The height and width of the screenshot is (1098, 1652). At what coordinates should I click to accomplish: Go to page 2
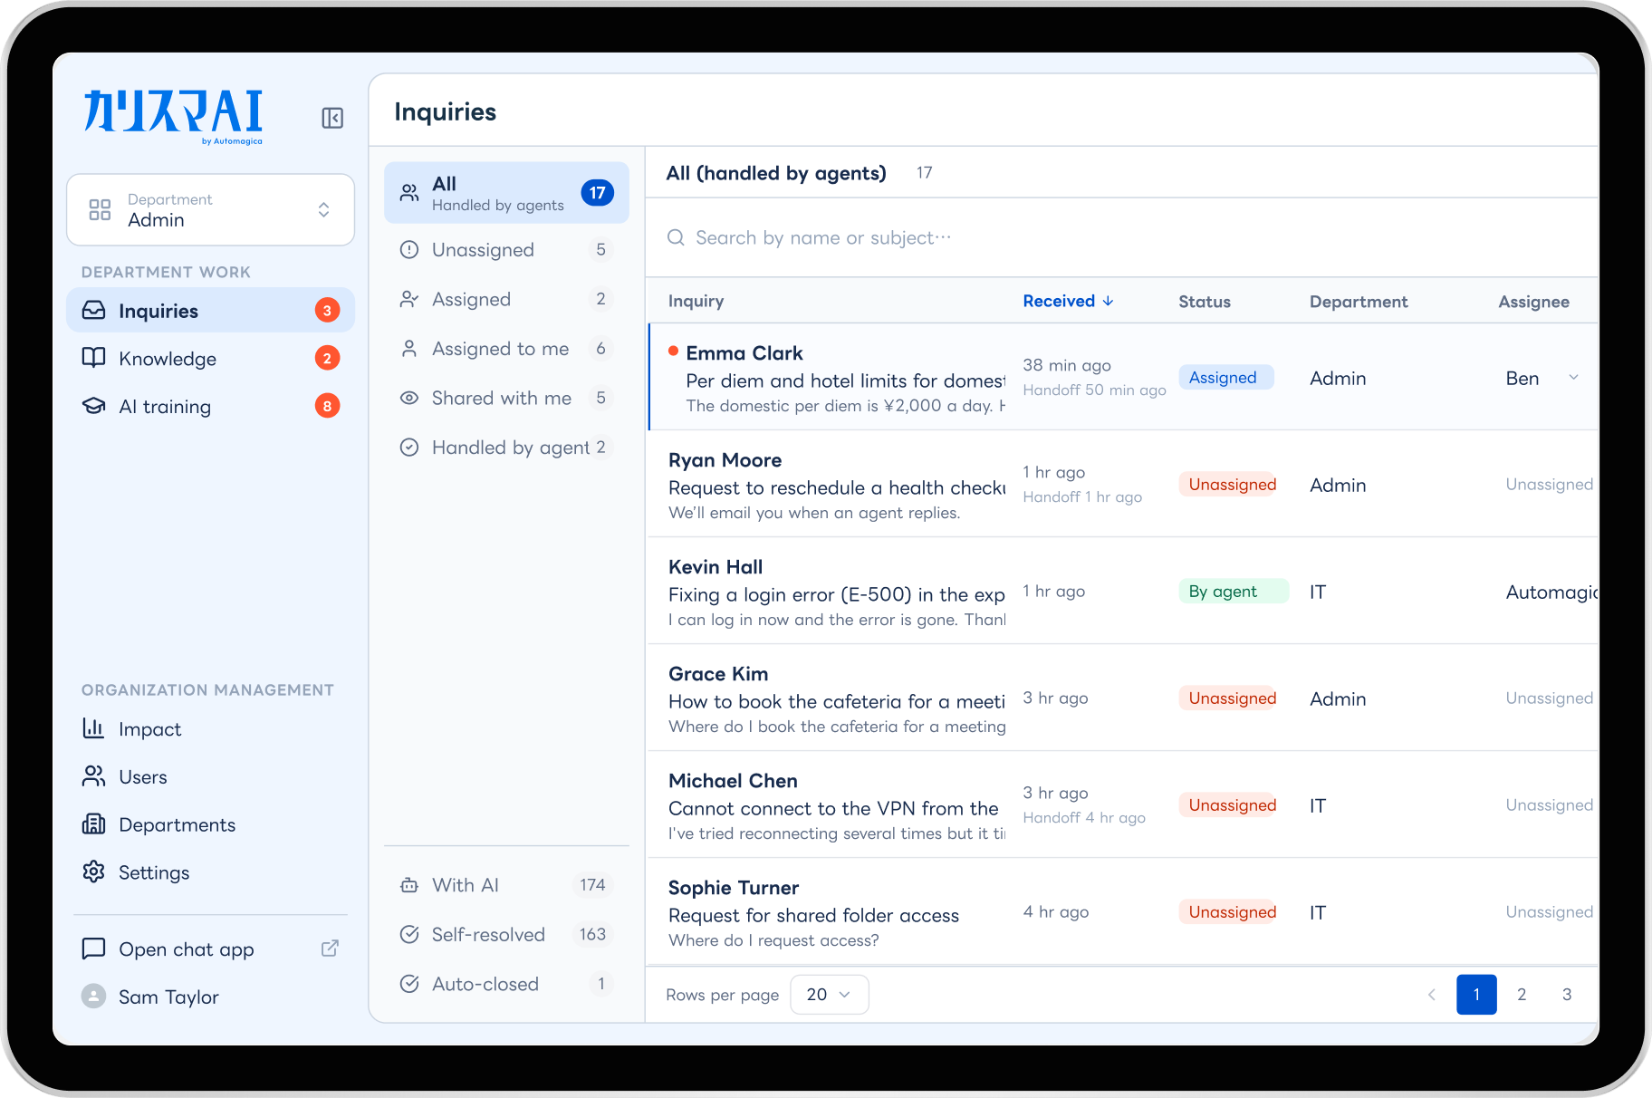(1522, 995)
